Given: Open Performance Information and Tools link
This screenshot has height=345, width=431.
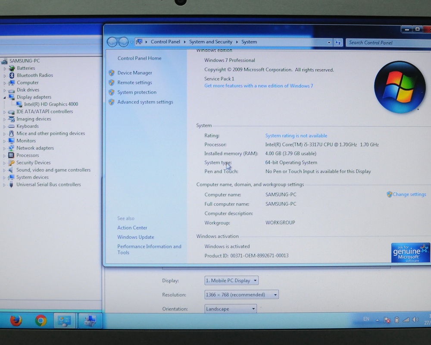Looking at the screenshot, I should pos(149,249).
